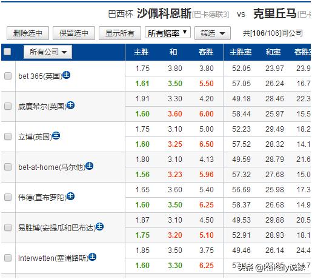Screen dimensions: 312x279
Task: Click the 主胜 column header
Action: [141, 52]
